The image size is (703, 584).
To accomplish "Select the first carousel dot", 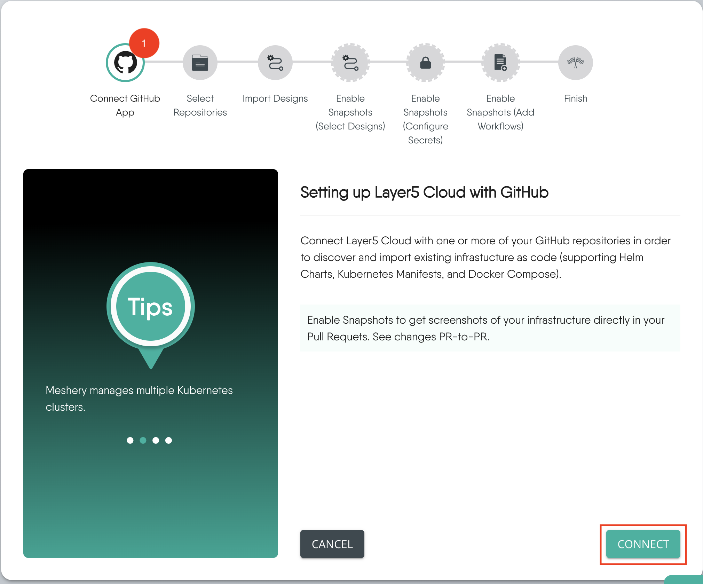I will (x=130, y=440).
